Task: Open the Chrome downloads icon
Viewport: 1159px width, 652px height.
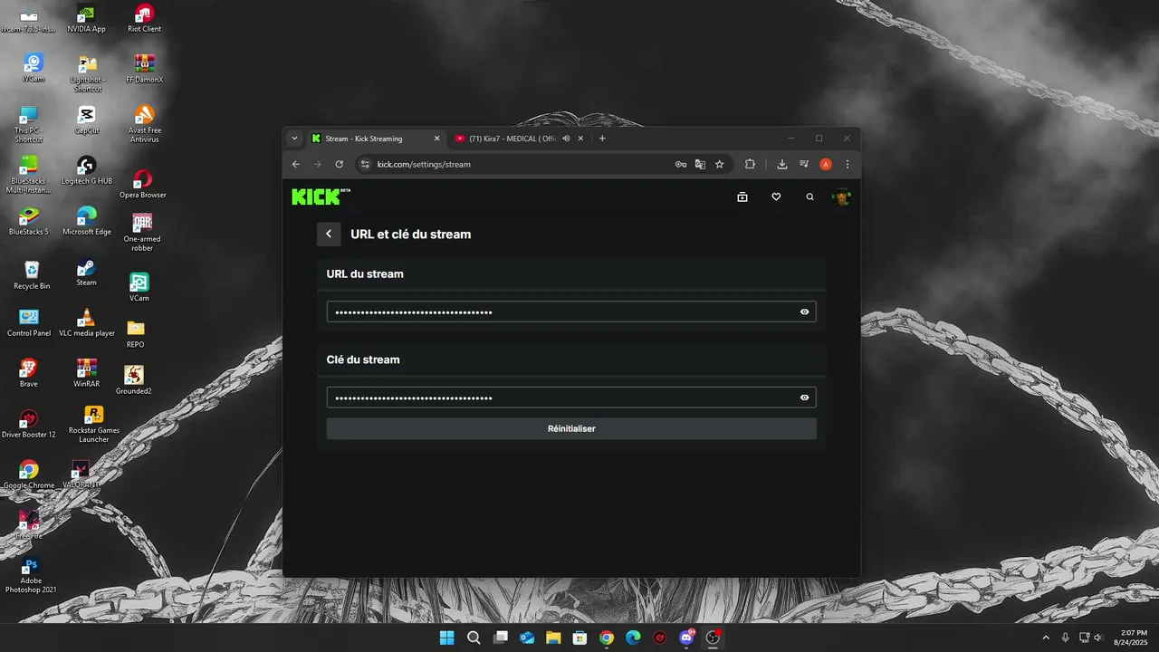Action: pyautogui.click(x=782, y=164)
